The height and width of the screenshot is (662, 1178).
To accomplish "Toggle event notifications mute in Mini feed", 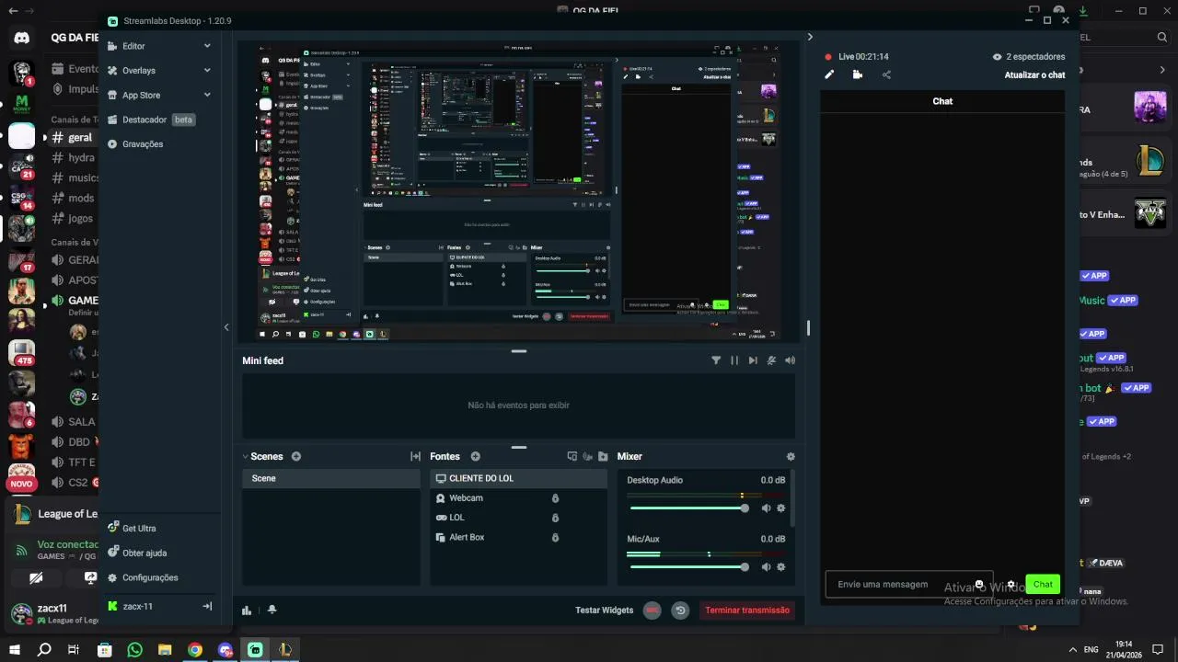I will point(771,360).
